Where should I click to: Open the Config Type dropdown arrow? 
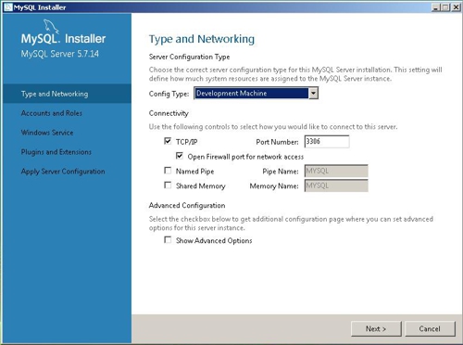(x=313, y=93)
